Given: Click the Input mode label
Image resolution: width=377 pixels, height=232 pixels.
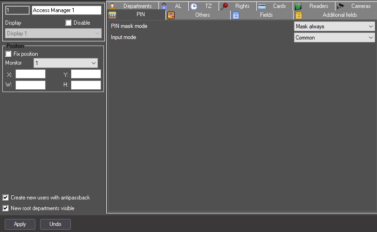Looking at the screenshot, I should pos(123,37).
